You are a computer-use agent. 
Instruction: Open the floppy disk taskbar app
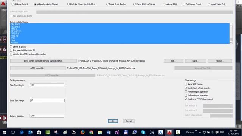(126, 133)
